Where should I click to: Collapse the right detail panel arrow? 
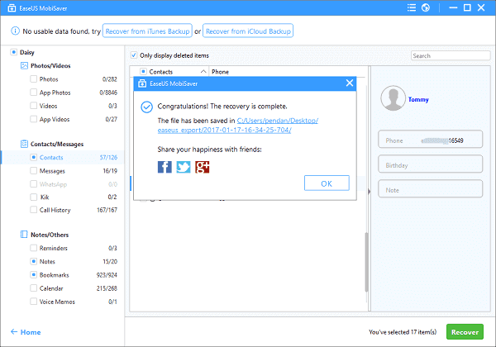point(369,191)
